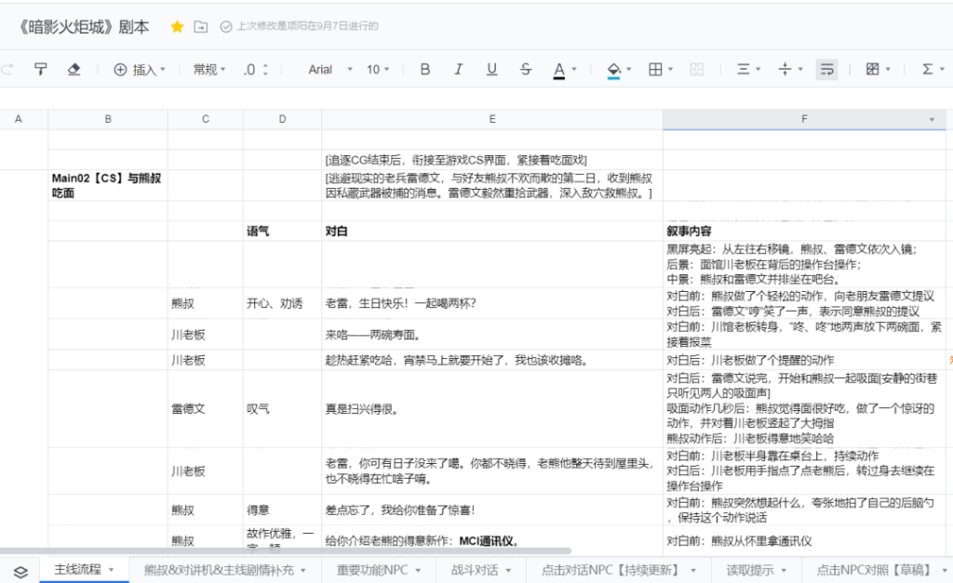The image size is (953, 583).
Task: Select cell '老雷，生日快乐！一起喝两杯?'
Action: pos(492,303)
